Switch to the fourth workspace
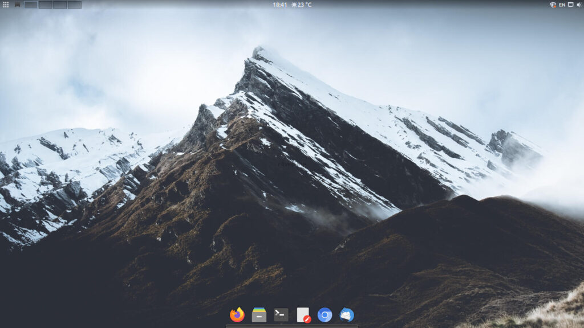 (74, 5)
